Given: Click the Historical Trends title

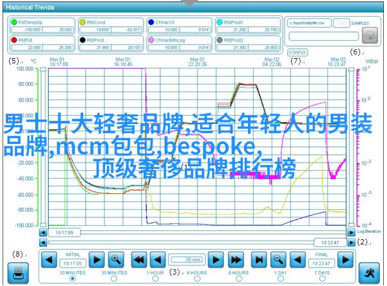Looking at the screenshot, I should 30,8.
